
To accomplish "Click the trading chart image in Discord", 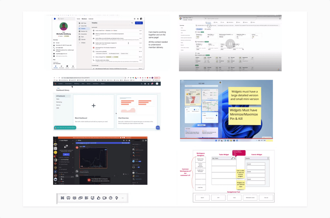I will pos(93,158).
